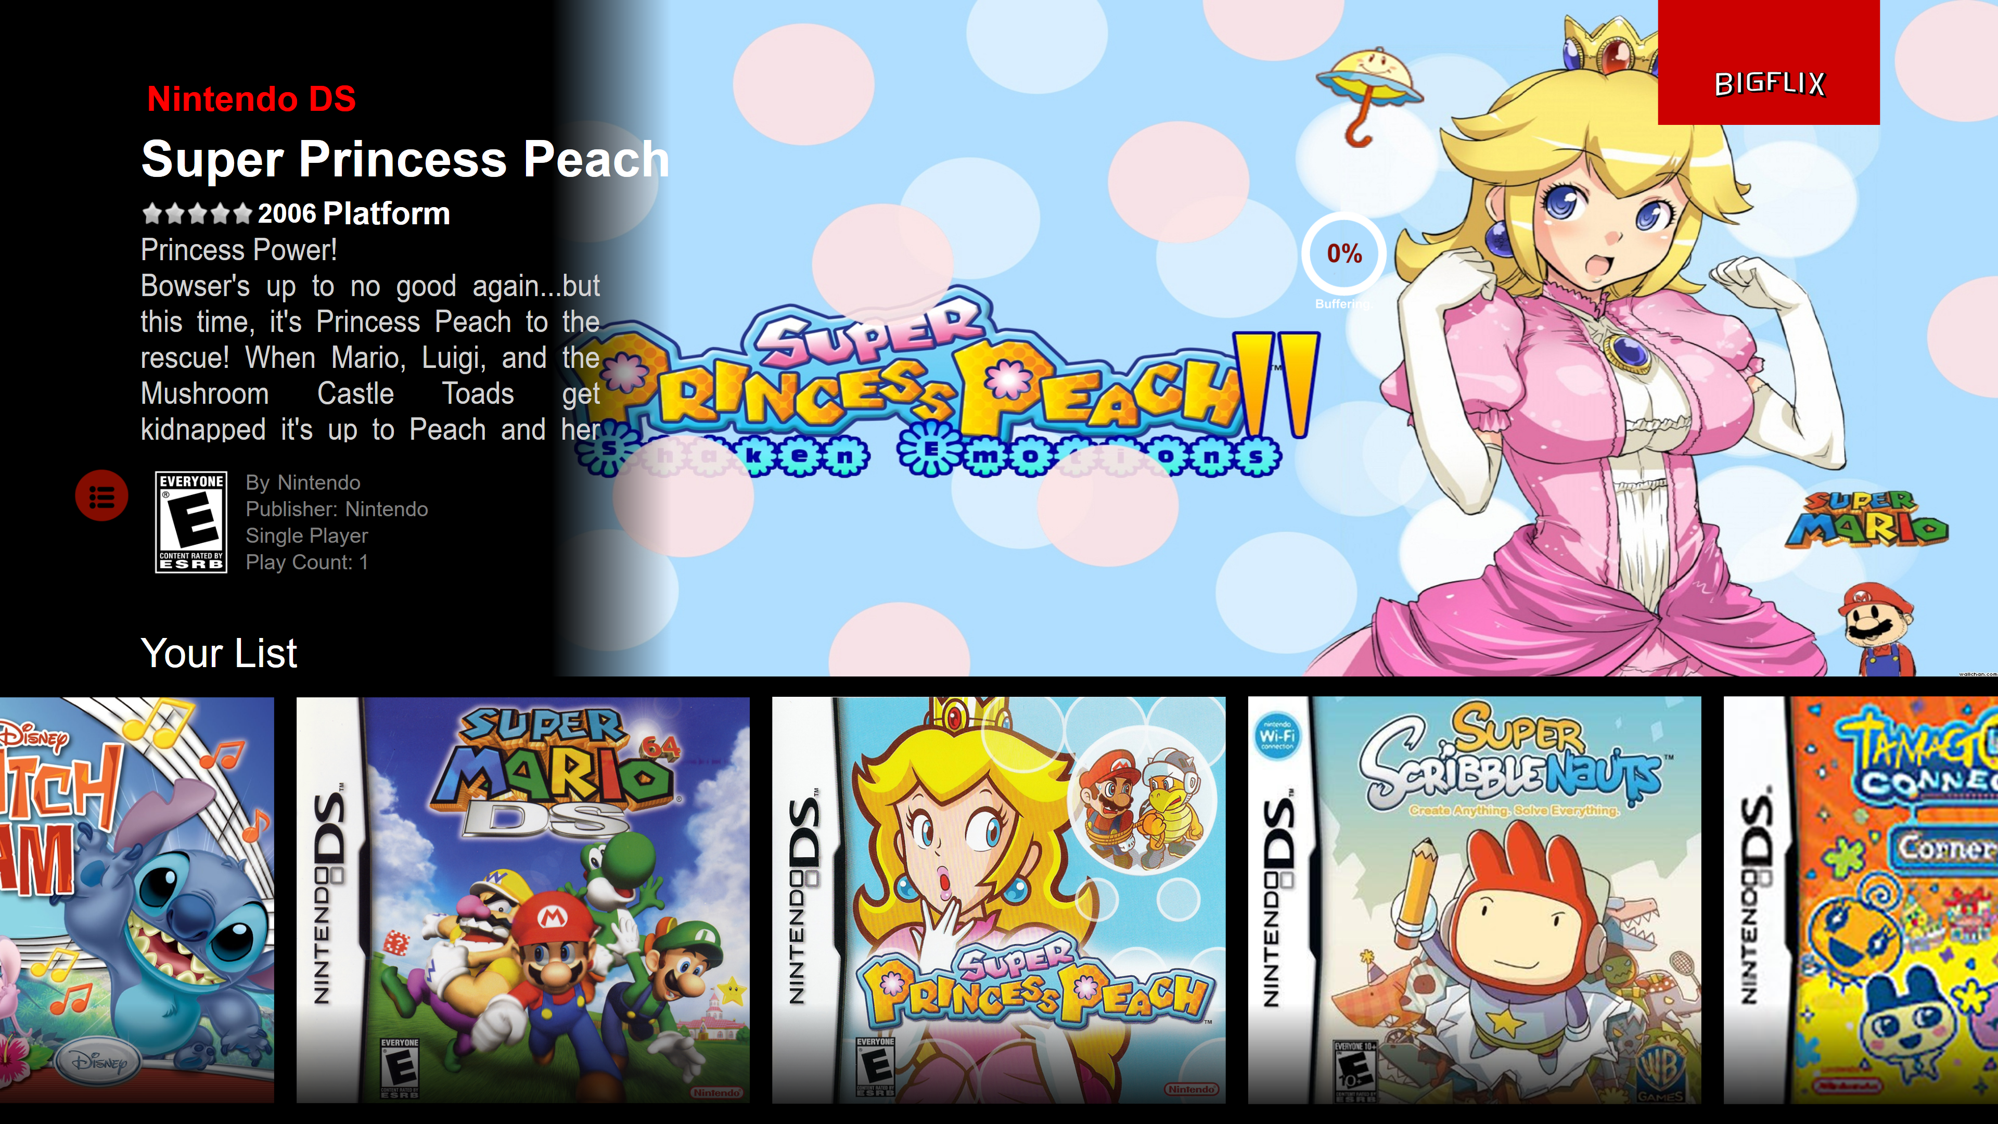Click the Platform genre label
This screenshot has width=1998, height=1124.
click(386, 213)
